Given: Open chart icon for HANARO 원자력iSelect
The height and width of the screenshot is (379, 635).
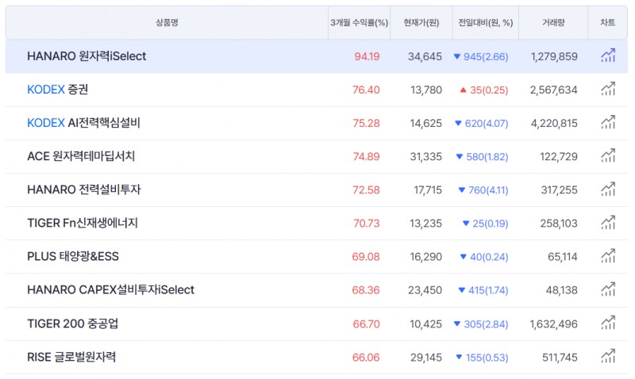Looking at the screenshot, I should [608, 56].
